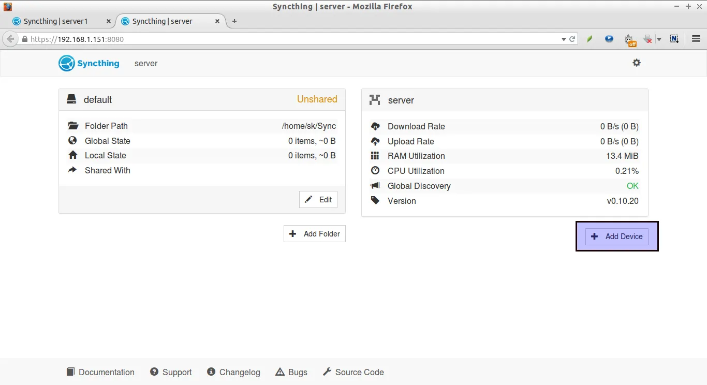Image resolution: width=707 pixels, height=385 pixels.
Task: Open a new browser tab
Action: pyautogui.click(x=234, y=21)
